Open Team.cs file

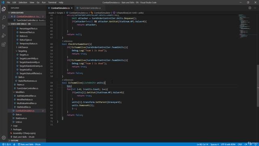pos(21,85)
